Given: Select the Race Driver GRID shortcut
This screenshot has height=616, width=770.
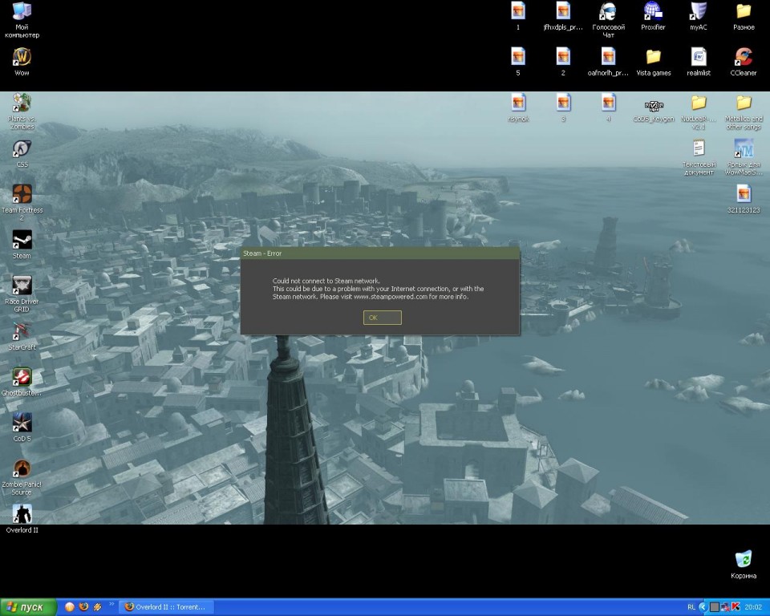Looking at the screenshot, I should pyautogui.click(x=22, y=294).
